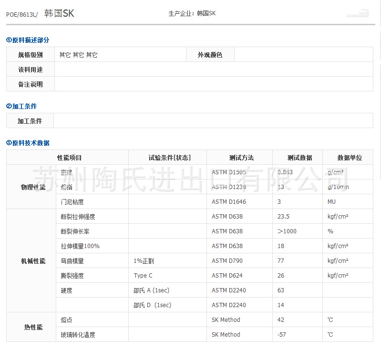The image size is (381, 349).
Task: Click the 弯曲模量 property cell
Action: click(93, 260)
